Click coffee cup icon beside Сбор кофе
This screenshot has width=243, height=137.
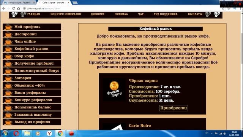click(x=9, y=56)
